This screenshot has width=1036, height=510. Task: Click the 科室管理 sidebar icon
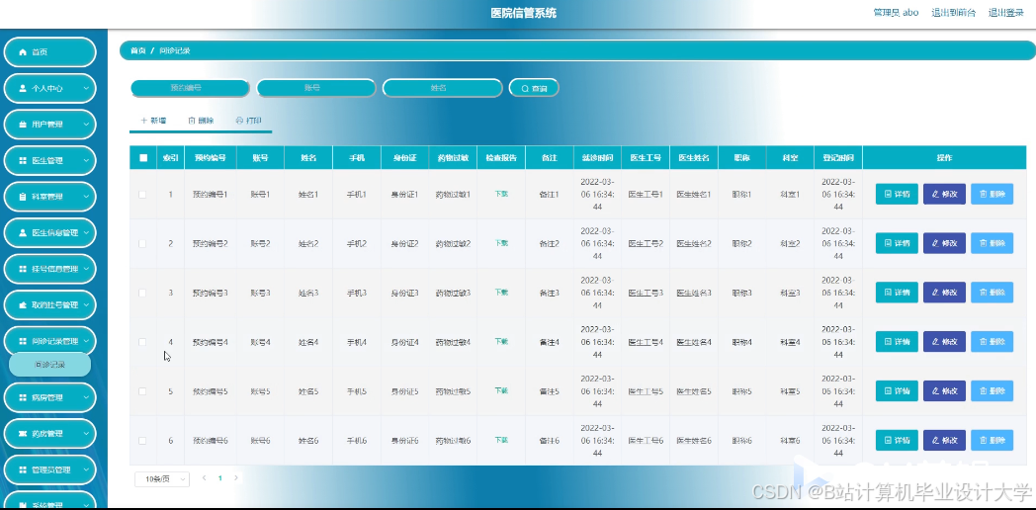coord(23,197)
